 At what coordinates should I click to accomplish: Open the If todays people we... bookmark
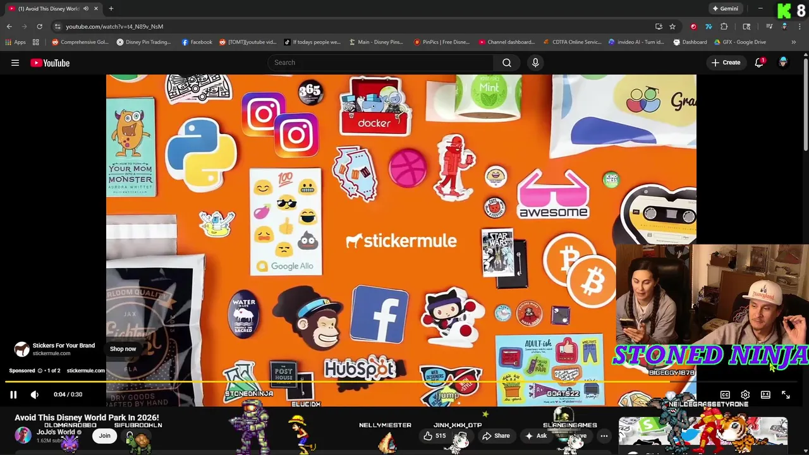pyautogui.click(x=312, y=42)
